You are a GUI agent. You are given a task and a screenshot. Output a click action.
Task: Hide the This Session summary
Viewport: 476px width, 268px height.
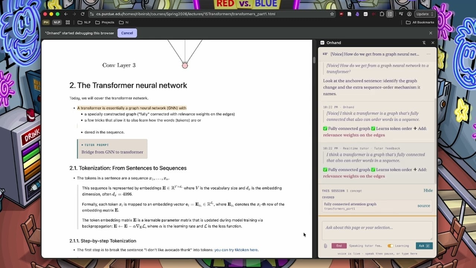(428, 190)
